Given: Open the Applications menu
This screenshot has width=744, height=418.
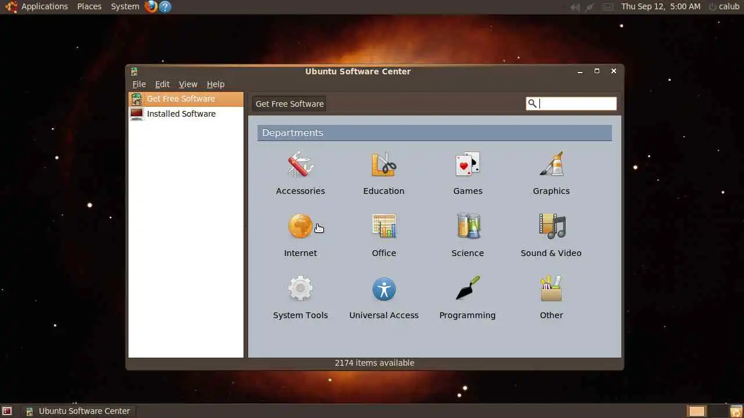Looking at the screenshot, I should [45, 6].
